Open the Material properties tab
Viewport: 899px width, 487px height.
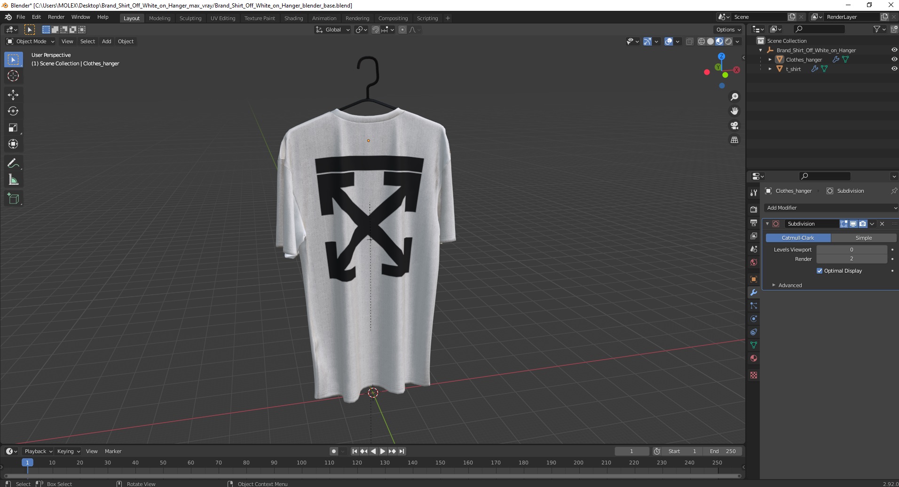(754, 358)
